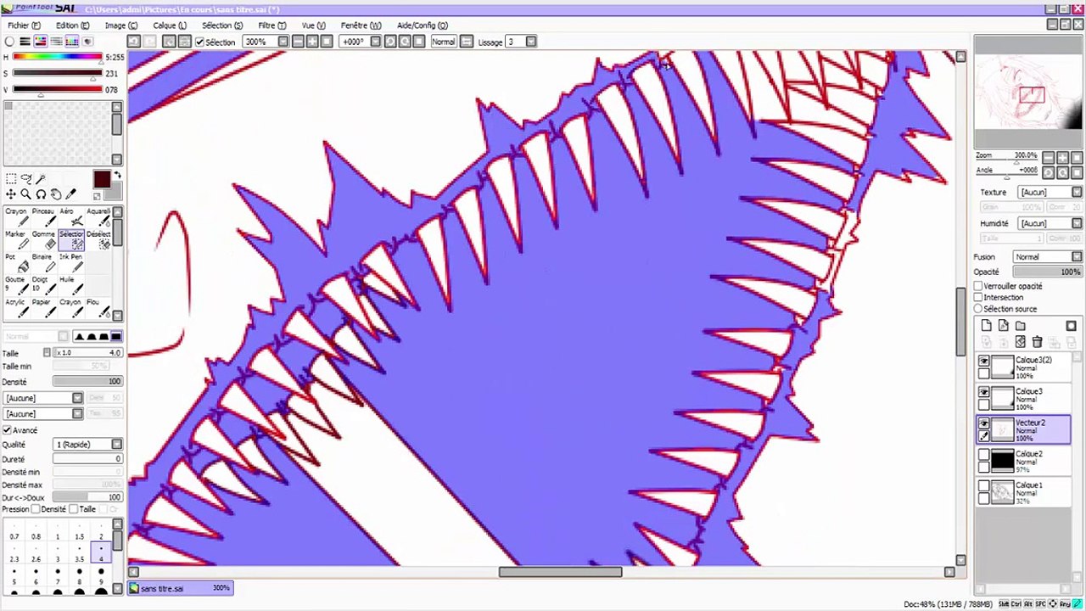Open the Edition menu
Image resolution: width=1086 pixels, height=611 pixels.
coord(72,25)
